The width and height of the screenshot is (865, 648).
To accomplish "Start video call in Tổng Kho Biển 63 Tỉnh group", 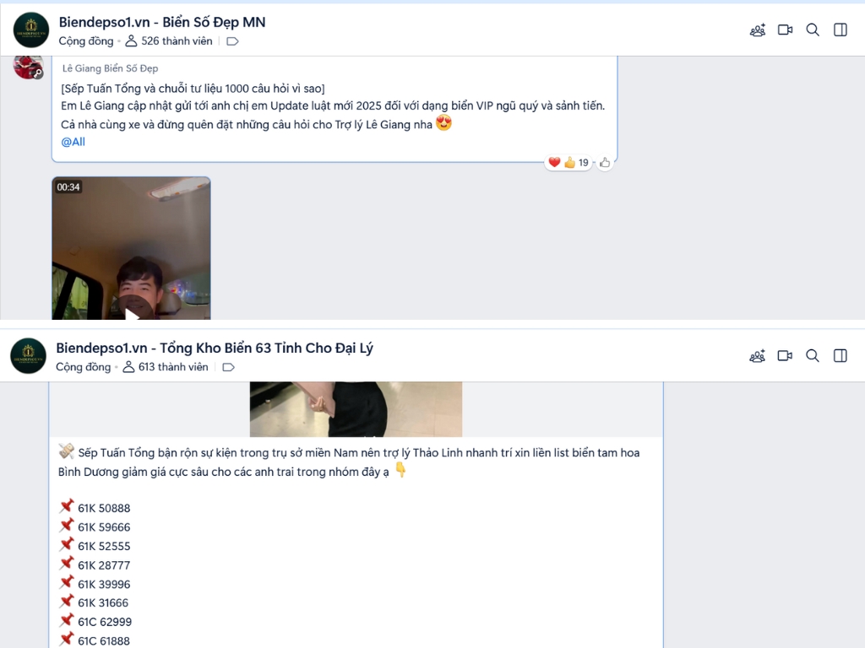I will [x=785, y=356].
